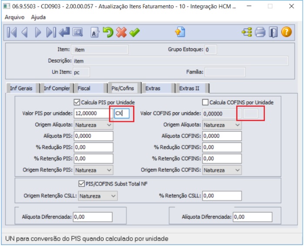Go to the previous record
Screen dimensions: 304x246
coord(25,32)
